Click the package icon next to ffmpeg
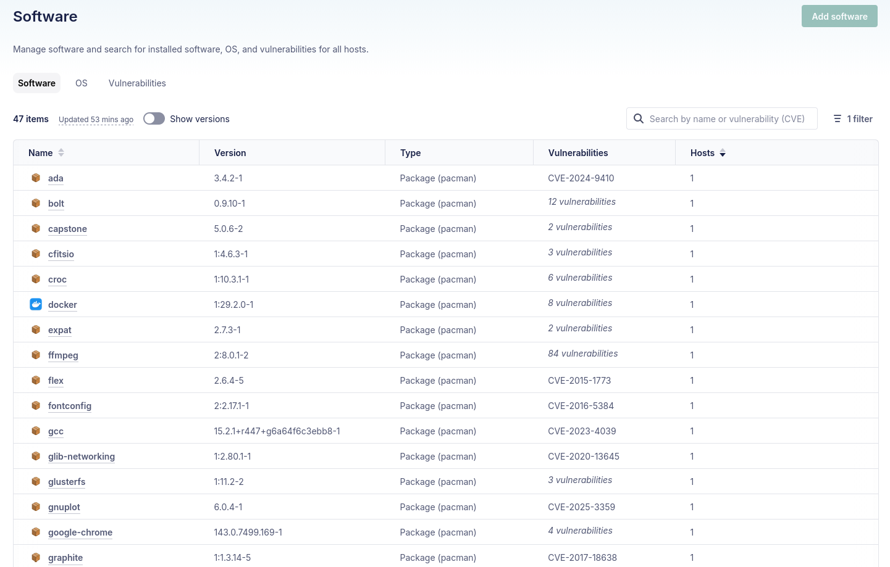Image resolution: width=890 pixels, height=567 pixels. click(x=36, y=355)
